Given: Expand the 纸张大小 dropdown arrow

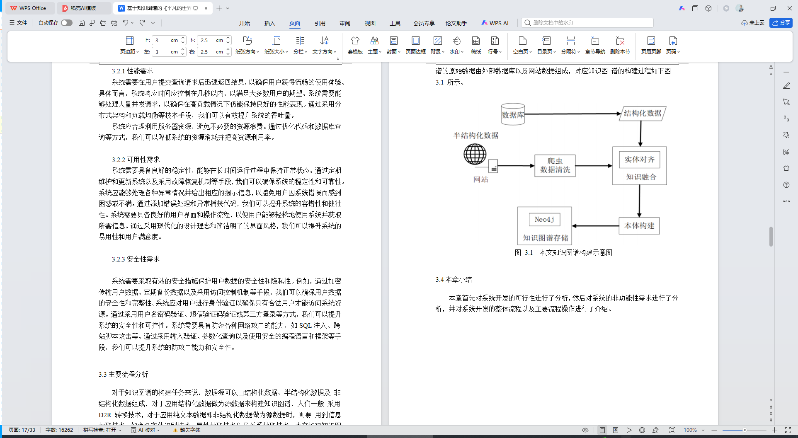Looking at the screenshot, I should pyautogui.click(x=287, y=52).
